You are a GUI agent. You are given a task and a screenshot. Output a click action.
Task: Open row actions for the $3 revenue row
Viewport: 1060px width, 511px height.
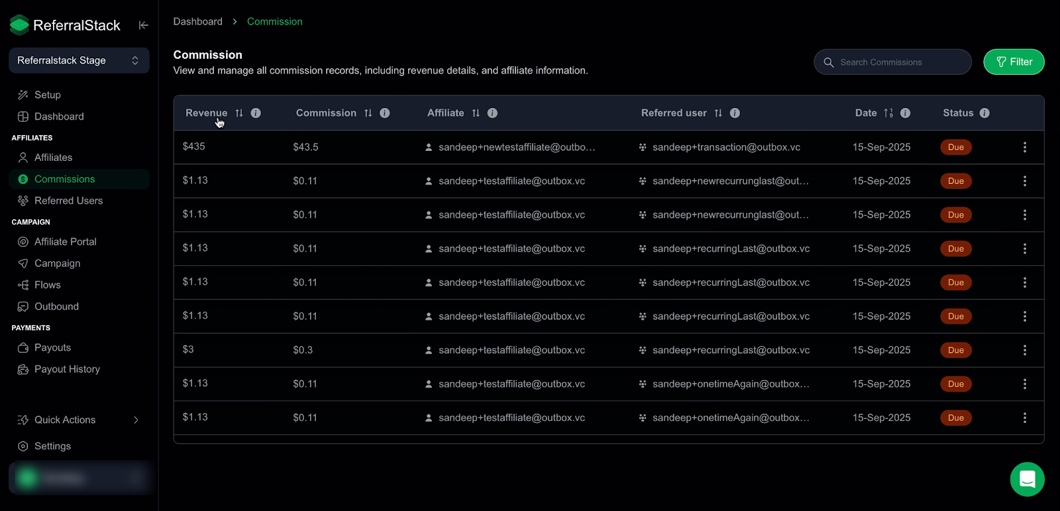coord(1025,349)
